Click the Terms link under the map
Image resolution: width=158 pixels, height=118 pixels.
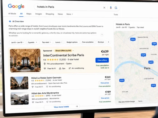tap(140, 101)
